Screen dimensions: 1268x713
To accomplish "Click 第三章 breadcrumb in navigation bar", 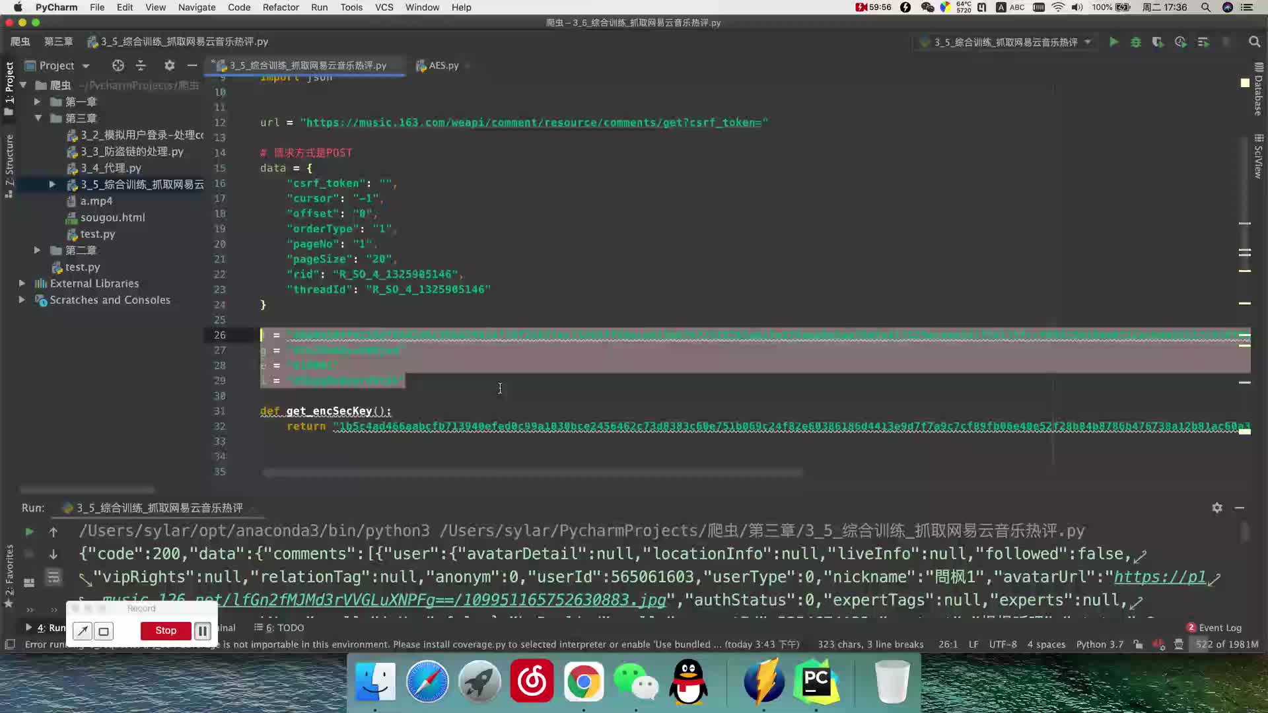I will 58,42.
